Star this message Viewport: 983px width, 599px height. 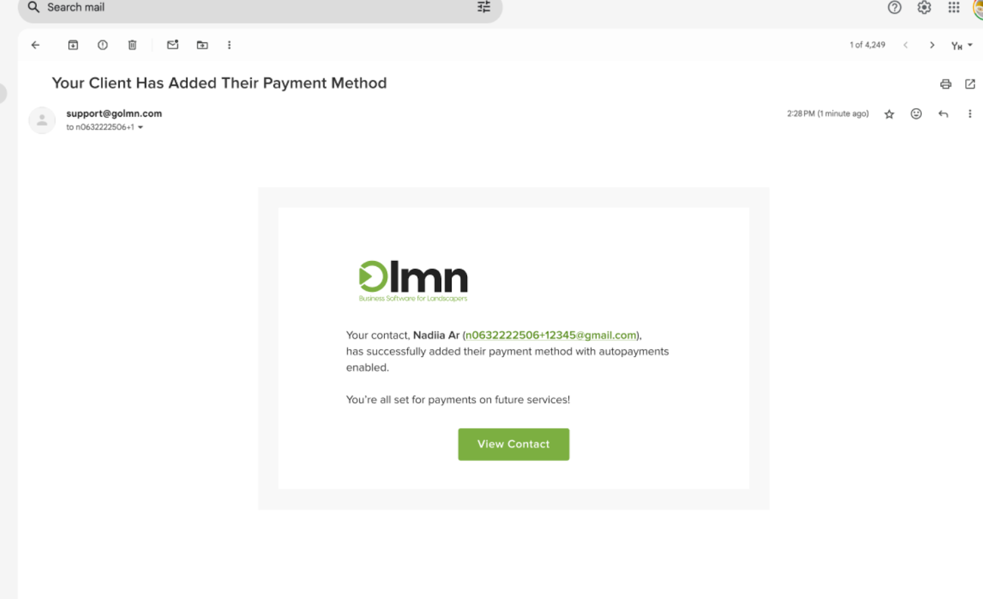(889, 114)
